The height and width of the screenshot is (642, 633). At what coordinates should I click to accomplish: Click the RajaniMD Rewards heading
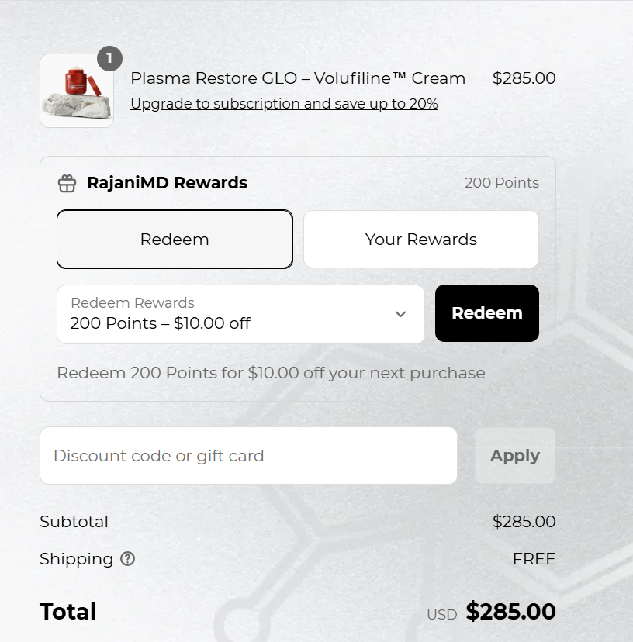click(167, 183)
